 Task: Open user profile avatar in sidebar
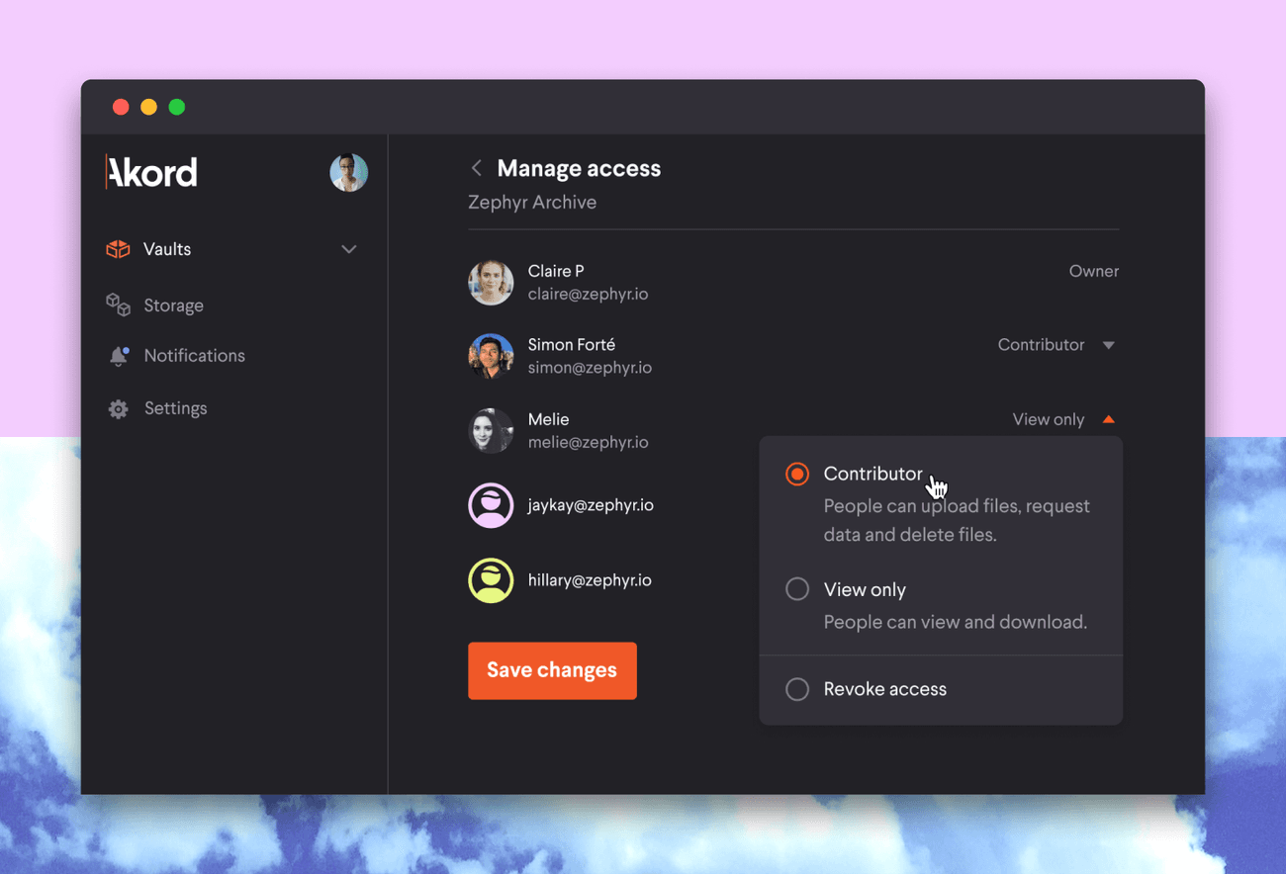click(x=348, y=173)
